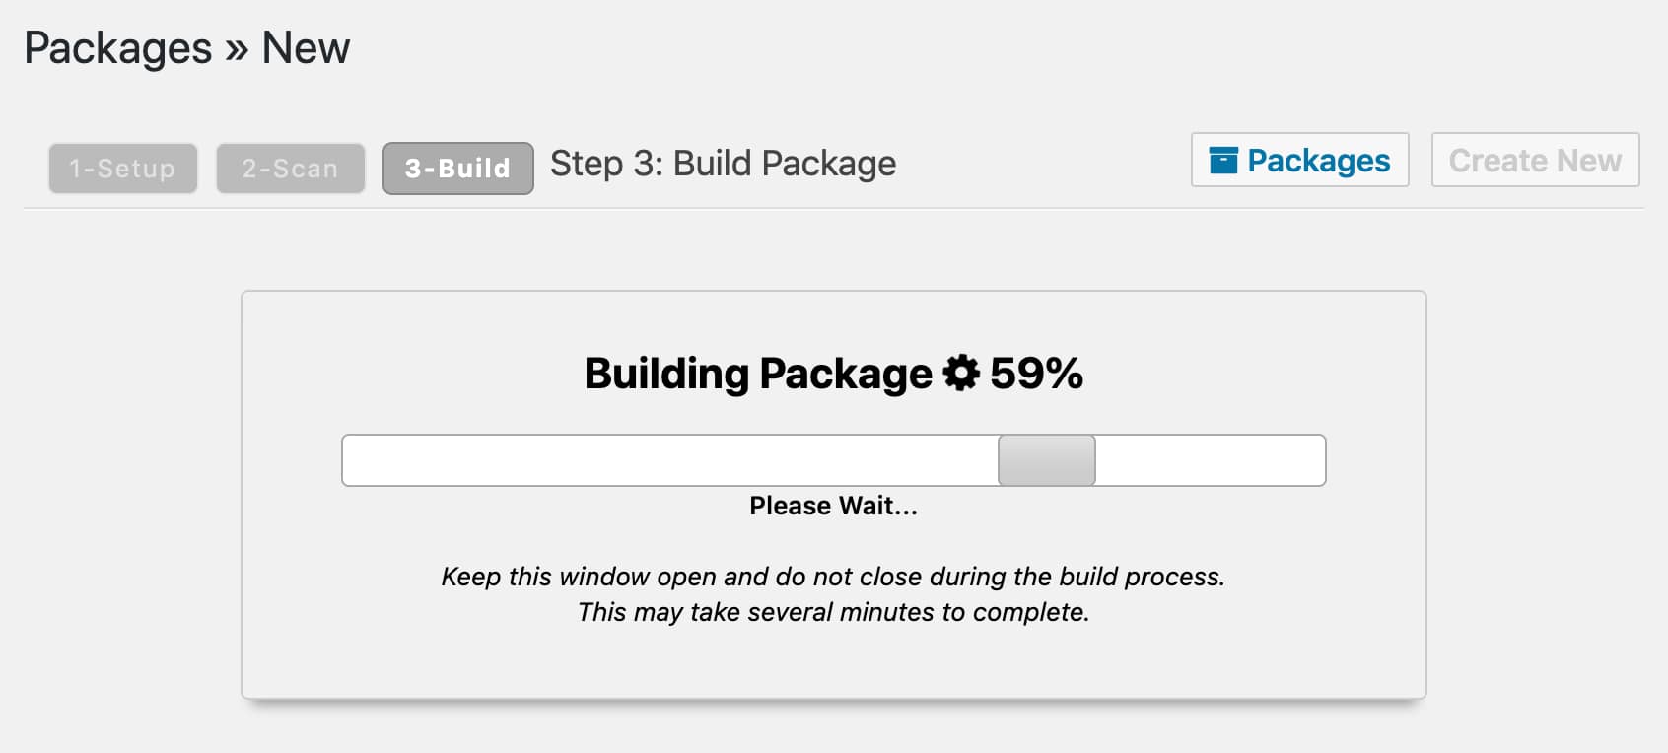Screen dimensions: 1668x753
Task: Click the word 'New' in the page heading
Action: click(x=306, y=48)
